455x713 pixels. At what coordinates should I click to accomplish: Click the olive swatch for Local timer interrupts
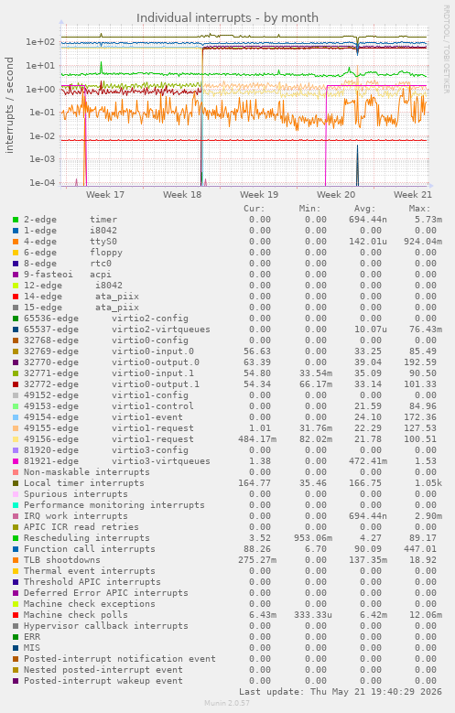(16, 483)
